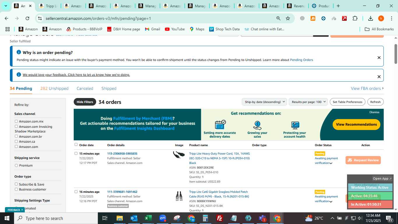This screenshot has height=224, width=398.
Task: Check the Amazon.com.br sales channel
Action: pos(16,136)
